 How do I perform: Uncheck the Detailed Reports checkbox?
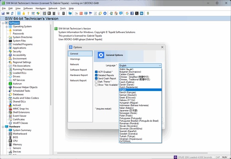click(x=96, y=75)
